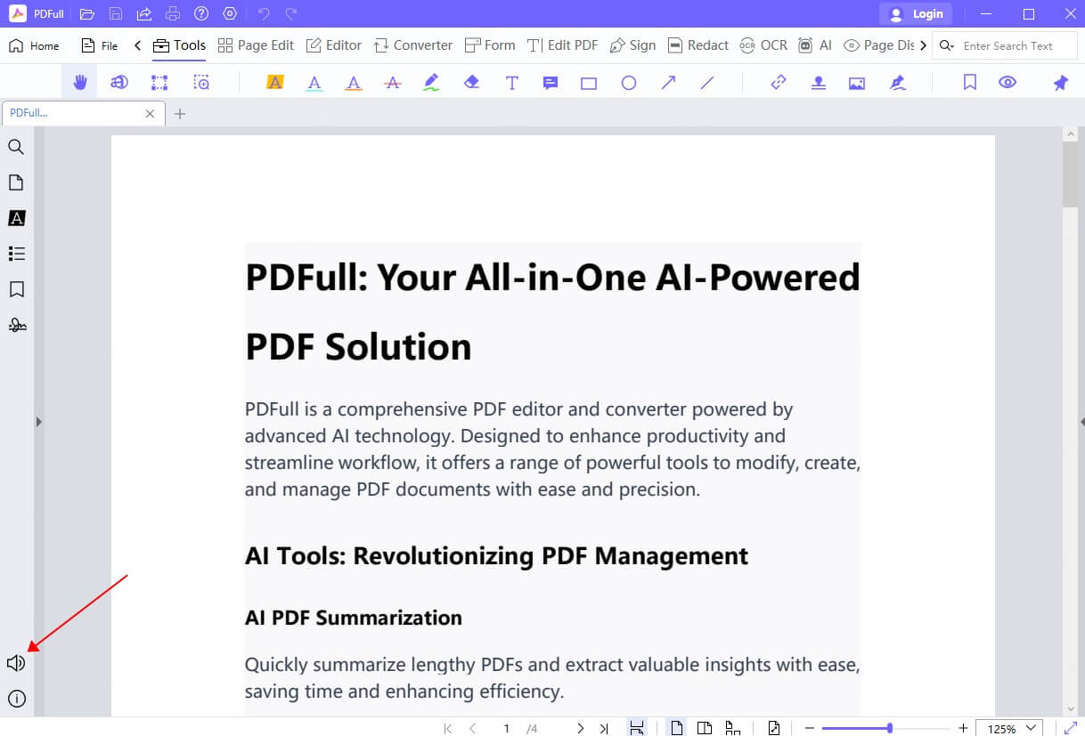
Task: Select the Hand tool in toolbar
Action: [x=80, y=83]
